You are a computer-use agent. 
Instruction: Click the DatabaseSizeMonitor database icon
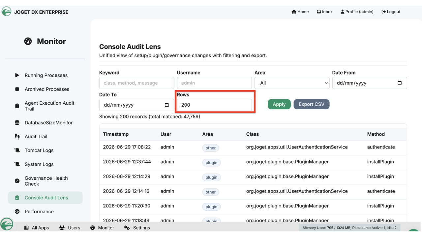click(17, 123)
